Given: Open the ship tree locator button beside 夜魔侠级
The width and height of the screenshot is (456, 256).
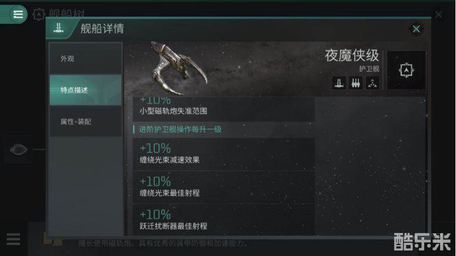Looking at the screenshot, I should (x=406, y=70).
